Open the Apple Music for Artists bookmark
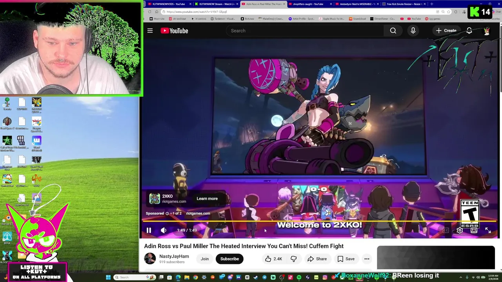Screen dimensions: 502x282 click(x=331, y=19)
